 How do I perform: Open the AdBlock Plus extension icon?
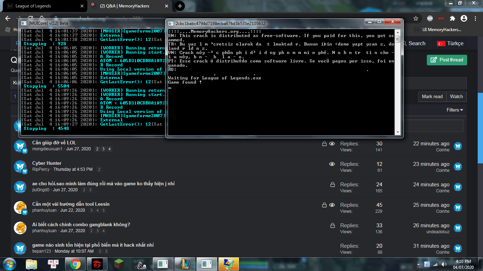click(430, 18)
